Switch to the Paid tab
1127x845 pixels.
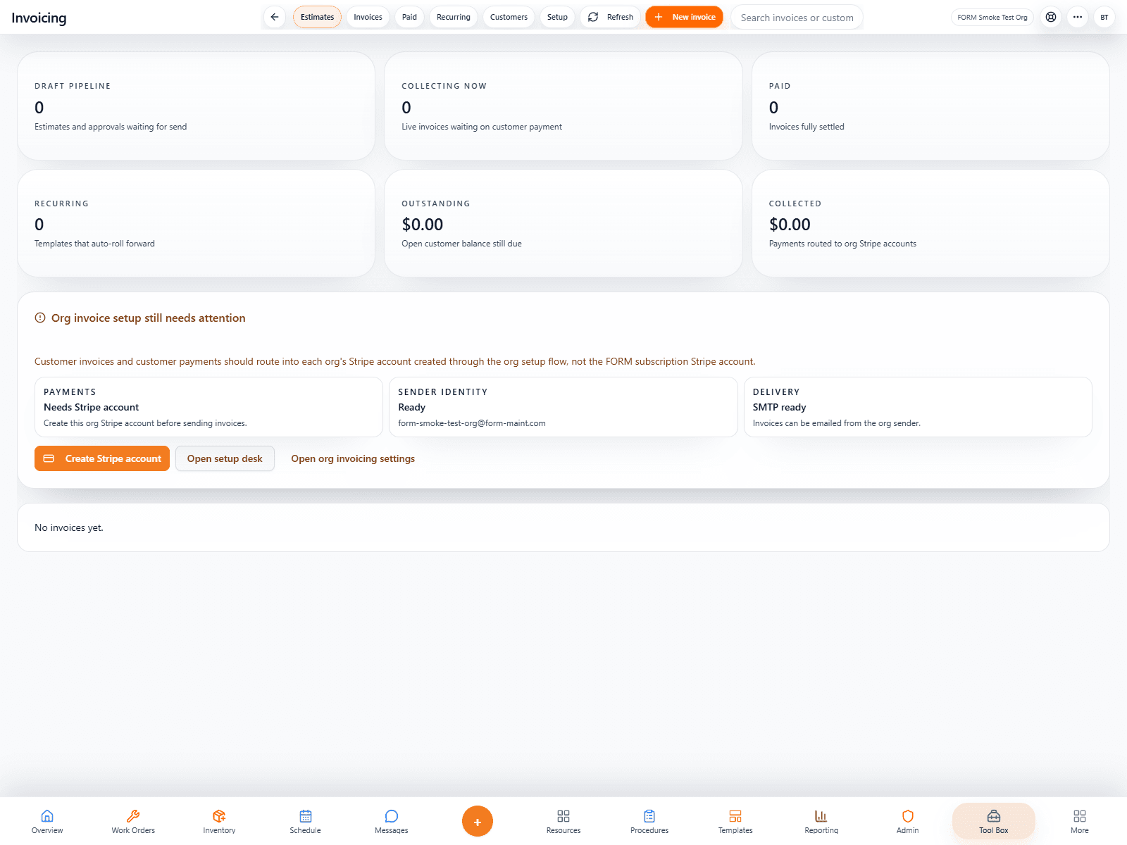point(409,17)
